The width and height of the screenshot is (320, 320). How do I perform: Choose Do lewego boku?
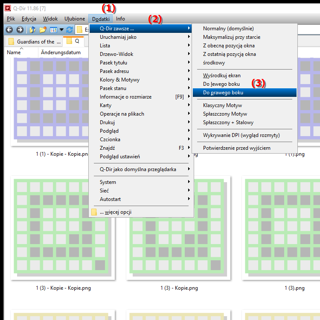244,84
